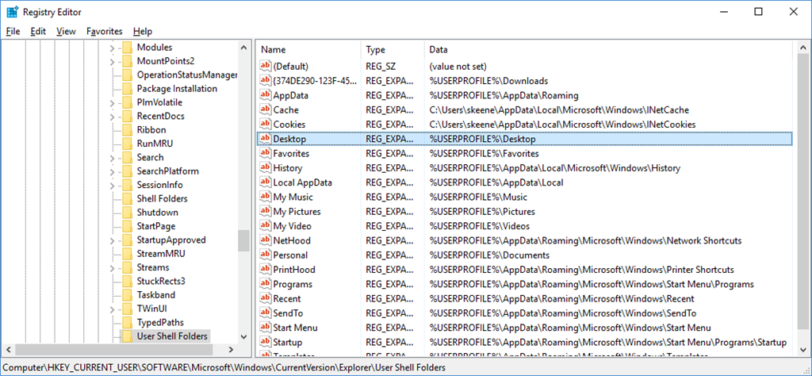This screenshot has height=376, width=812.
Task: Click the ab icon beside Cookies value
Action: click(265, 125)
